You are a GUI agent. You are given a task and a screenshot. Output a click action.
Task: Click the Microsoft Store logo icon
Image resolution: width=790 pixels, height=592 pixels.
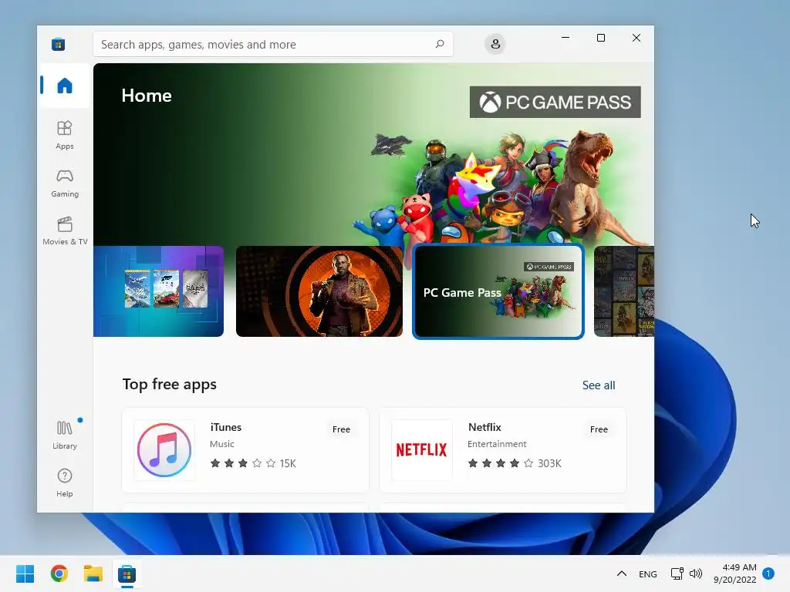point(58,44)
